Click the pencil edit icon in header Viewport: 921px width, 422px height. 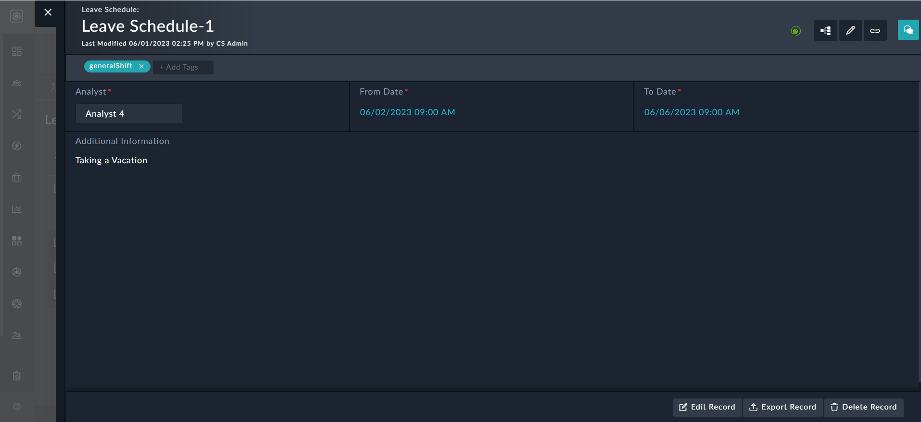pyautogui.click(x=850, y=31)
